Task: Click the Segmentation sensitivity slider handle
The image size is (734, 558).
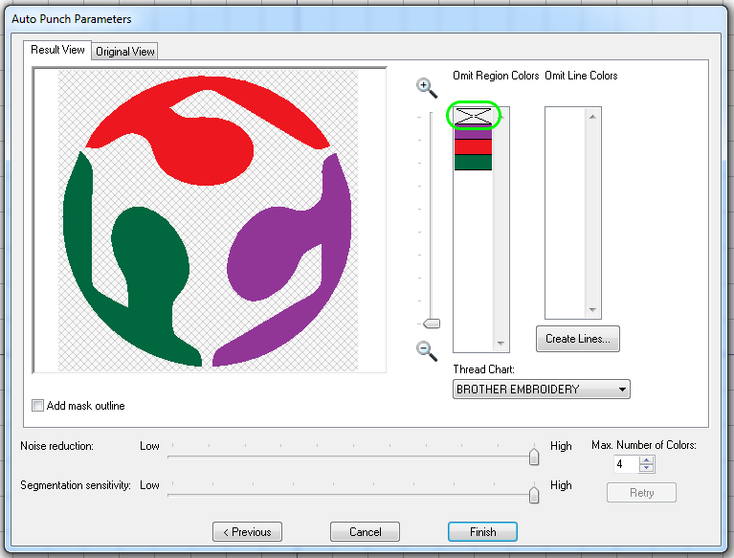Action: pos(534,495)
